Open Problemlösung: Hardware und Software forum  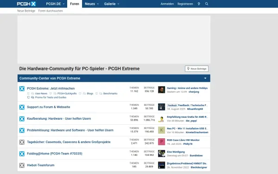coord(70,130)
